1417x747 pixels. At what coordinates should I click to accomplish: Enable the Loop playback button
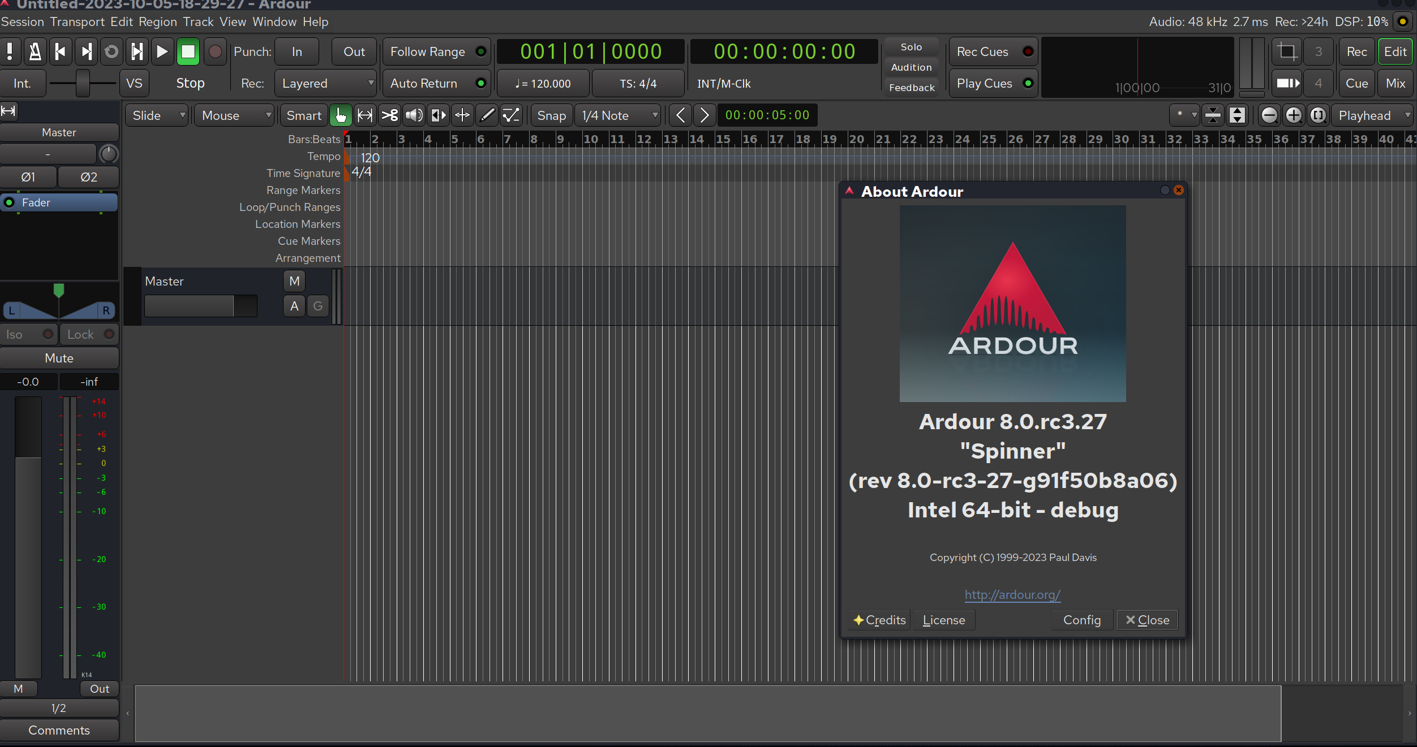tap(111, 52)
